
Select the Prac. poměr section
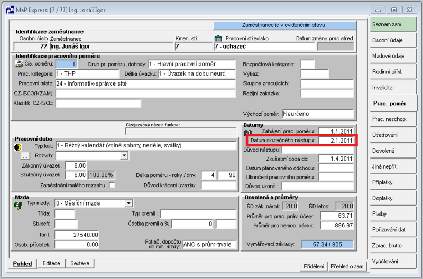393,103
